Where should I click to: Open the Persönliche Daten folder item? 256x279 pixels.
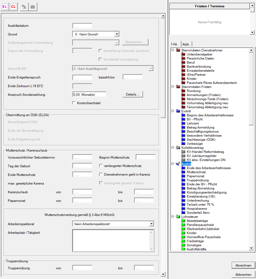200,58
